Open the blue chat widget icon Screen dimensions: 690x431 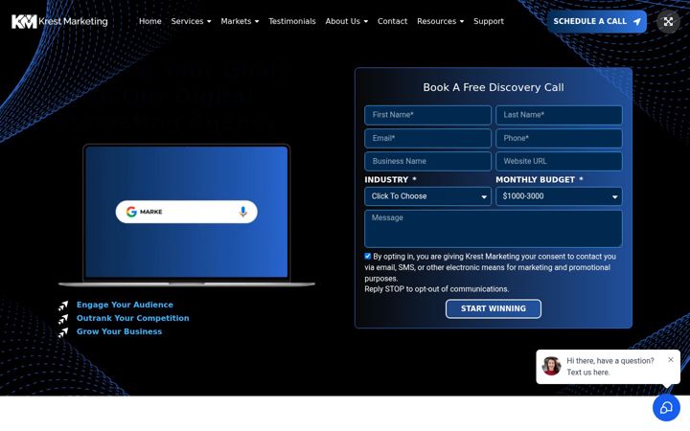[666, 407]
